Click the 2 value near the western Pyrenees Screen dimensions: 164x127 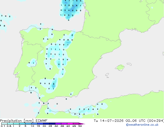click(72, 35)
